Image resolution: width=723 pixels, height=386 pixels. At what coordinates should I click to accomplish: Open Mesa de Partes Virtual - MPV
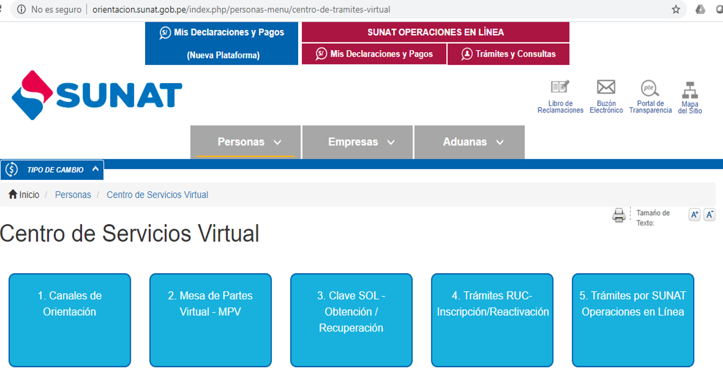210,320
